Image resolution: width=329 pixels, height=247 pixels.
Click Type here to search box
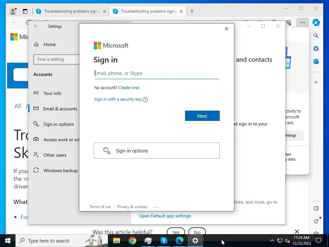(62, 241)
